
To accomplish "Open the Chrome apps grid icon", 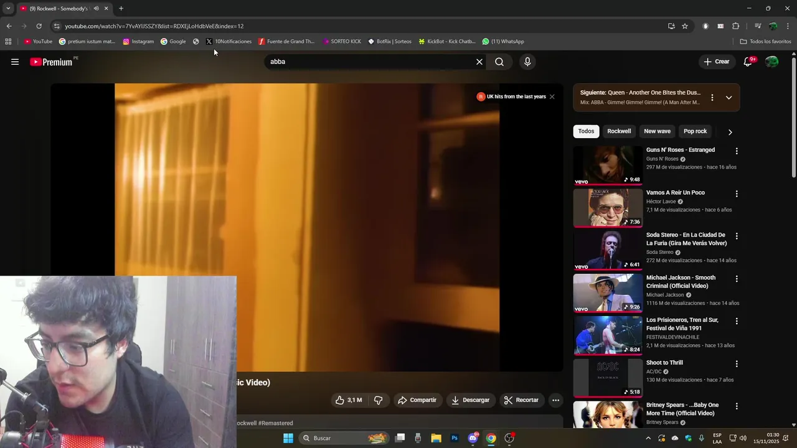I will [8, 42].
